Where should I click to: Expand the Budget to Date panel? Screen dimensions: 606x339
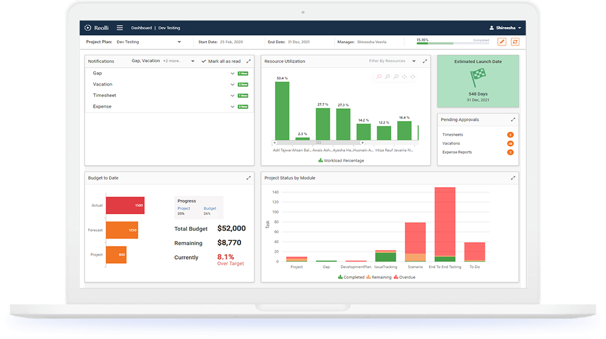click(249, 178)
